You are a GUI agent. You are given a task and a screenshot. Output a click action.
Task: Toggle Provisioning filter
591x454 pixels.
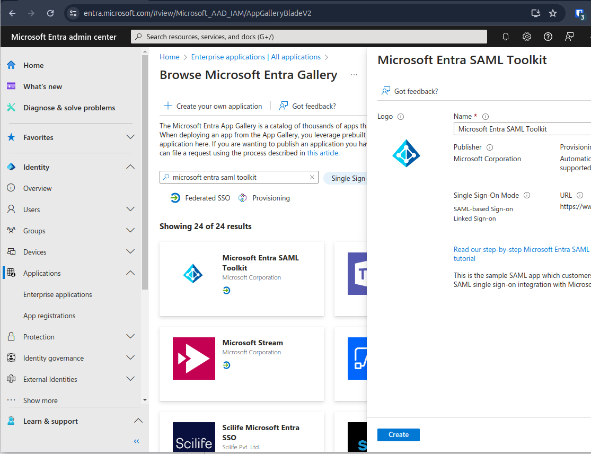264,198
